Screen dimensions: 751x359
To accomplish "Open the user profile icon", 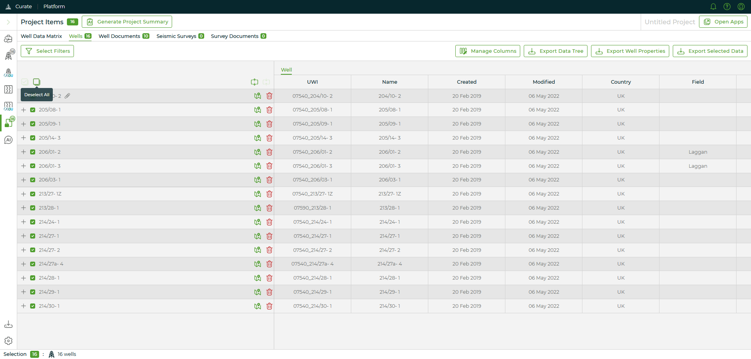I will point(741,7).
